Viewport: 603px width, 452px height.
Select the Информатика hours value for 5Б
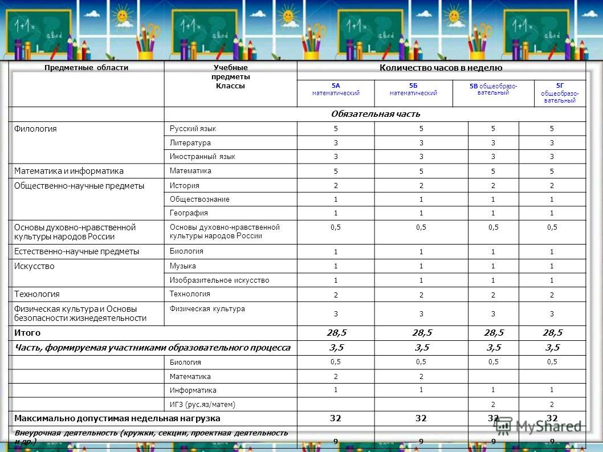coord(421,390)
